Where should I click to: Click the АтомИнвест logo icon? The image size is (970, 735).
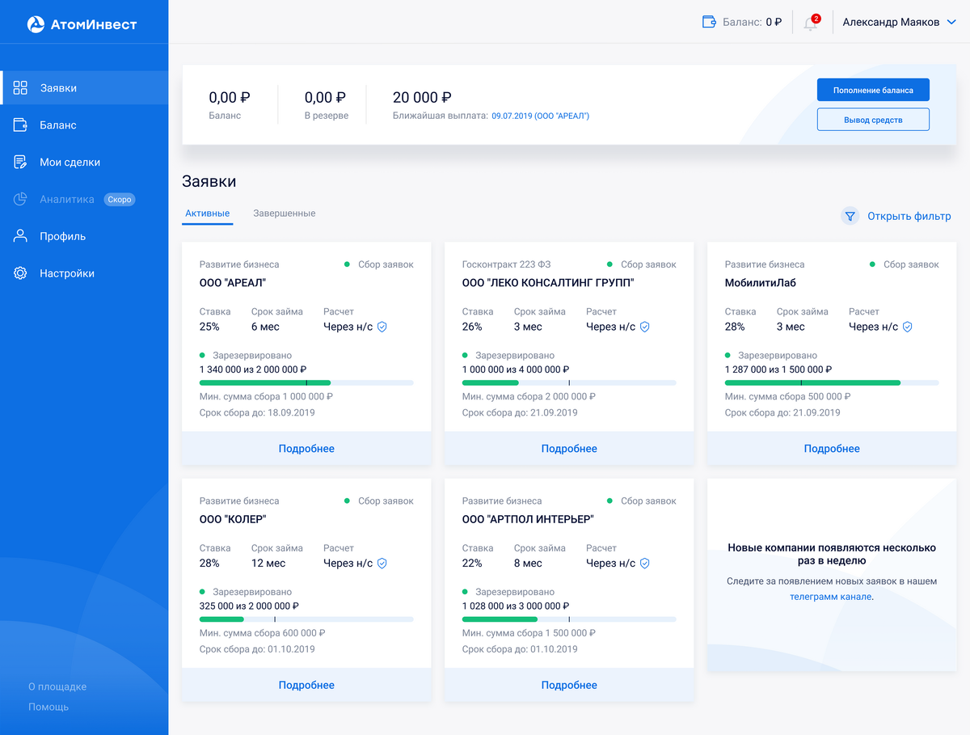(x=36, y=24)
